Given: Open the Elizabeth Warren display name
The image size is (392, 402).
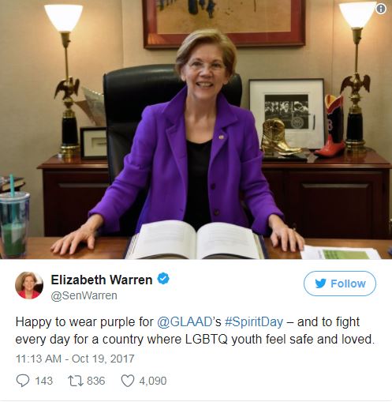Looking at the screenshot, I should (102, 280).
